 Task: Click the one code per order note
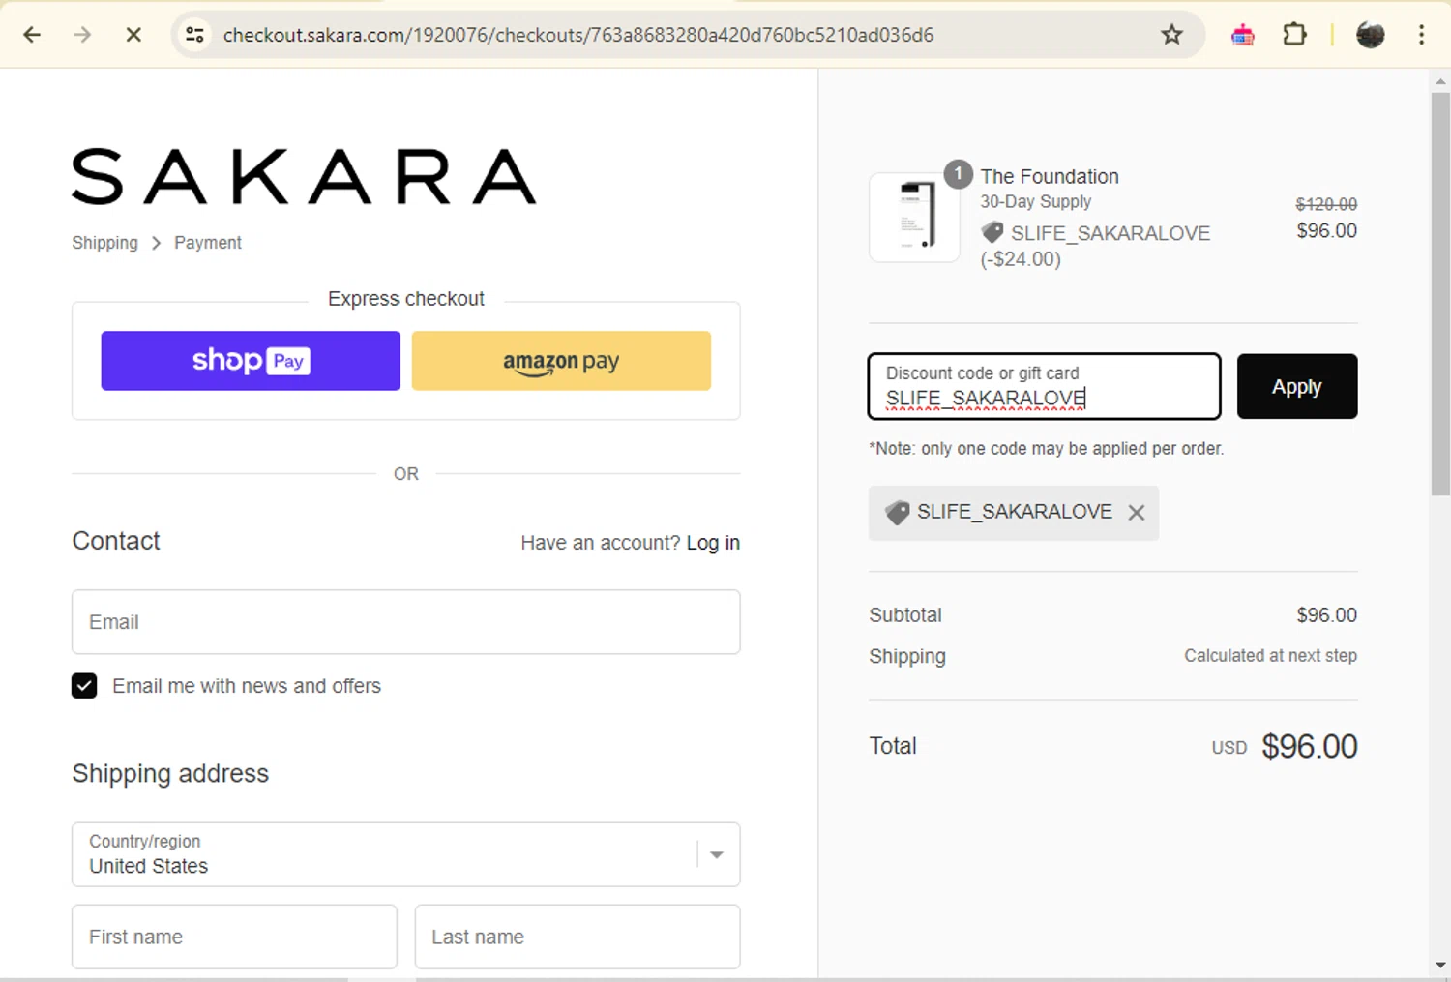coord(1046,449)
